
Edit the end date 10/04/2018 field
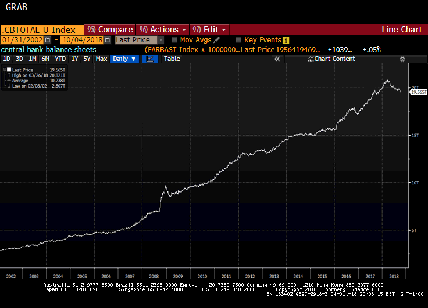83,40
